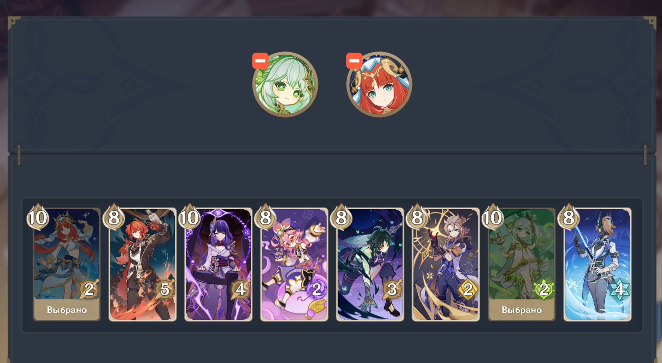662x363 pixels.
Task: Tap the cost 10 badge on Nilou card
Action: (x=38, y=217)
